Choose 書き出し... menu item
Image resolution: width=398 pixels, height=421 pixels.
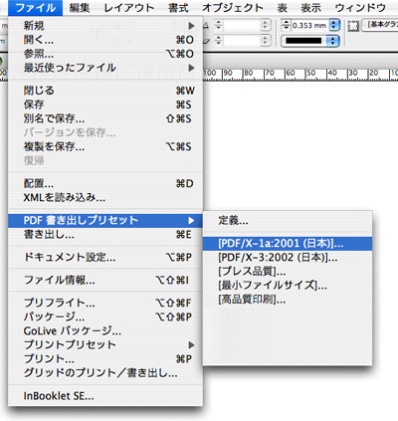(x=105, y=235)
